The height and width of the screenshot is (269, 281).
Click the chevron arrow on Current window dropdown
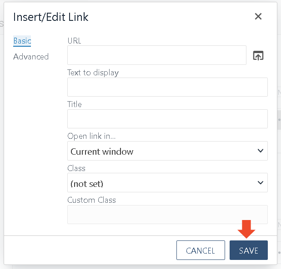(261, 151)
